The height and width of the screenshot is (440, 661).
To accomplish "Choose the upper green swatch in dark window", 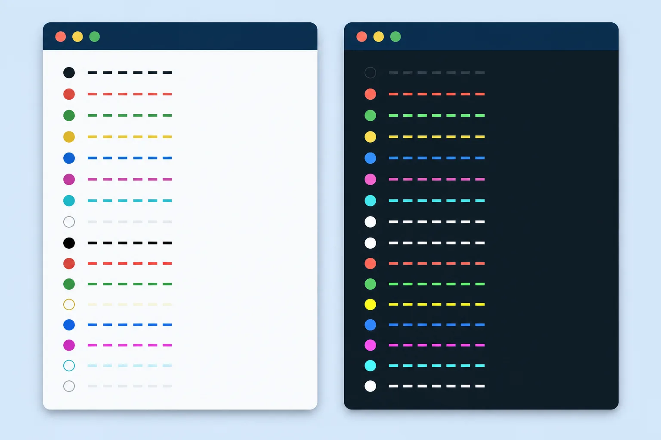I will [370, 116].
